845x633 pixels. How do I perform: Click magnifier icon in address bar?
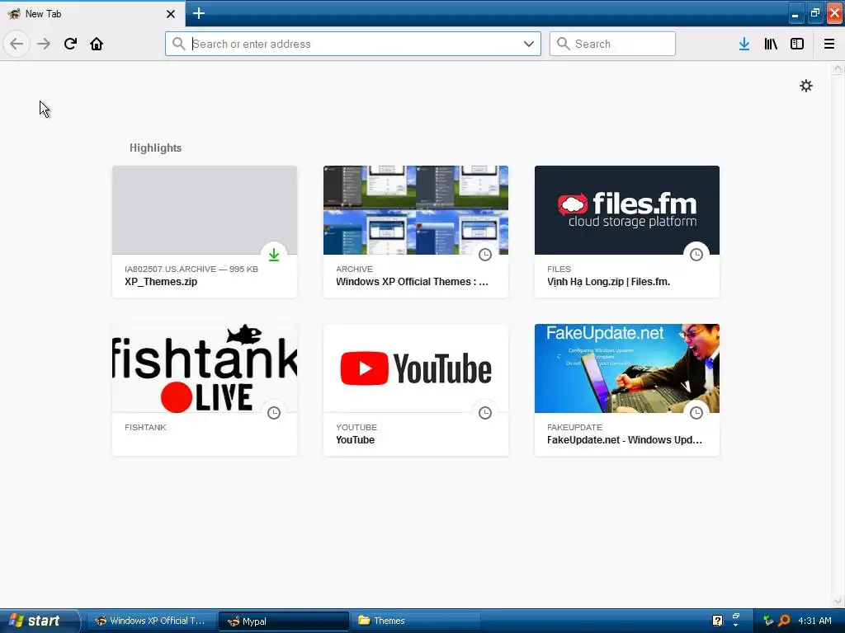(x=179, y=44)
